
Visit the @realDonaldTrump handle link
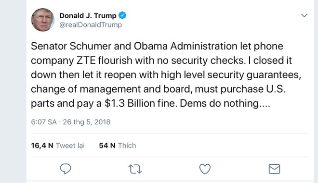(91, 25)
